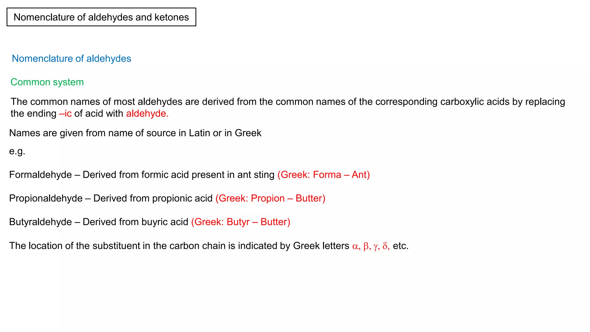Click the red word 'aldehyde.'
Screen dimensions: 590x332
(147, 114)
